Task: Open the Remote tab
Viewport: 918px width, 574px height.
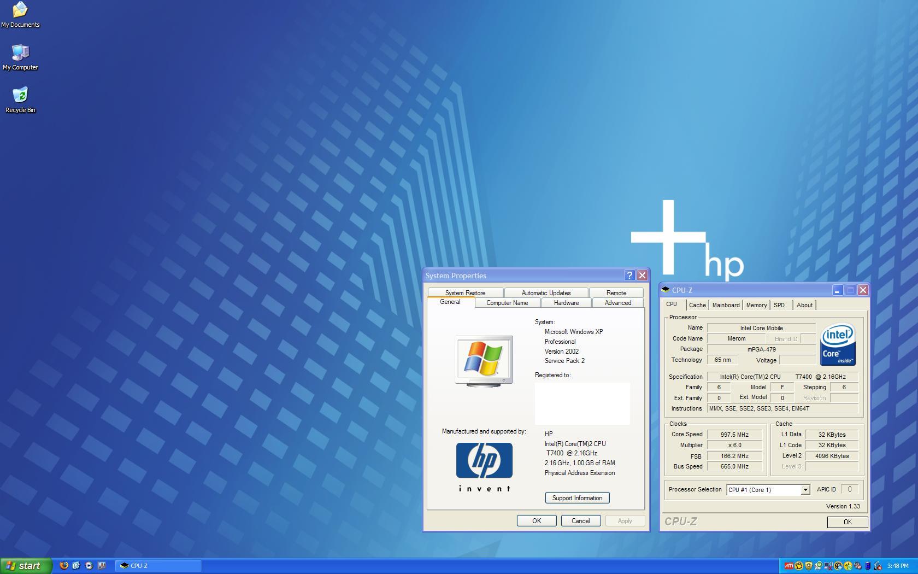Action: pyautogui.click(x=616, y=293)
